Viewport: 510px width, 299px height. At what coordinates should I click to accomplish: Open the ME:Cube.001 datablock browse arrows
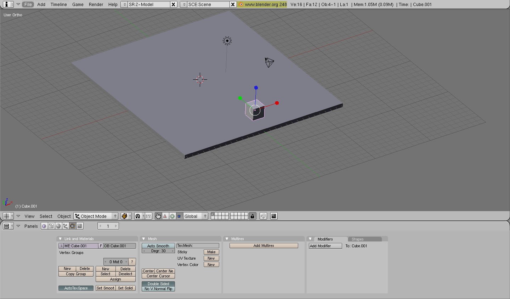click(61, 246)
